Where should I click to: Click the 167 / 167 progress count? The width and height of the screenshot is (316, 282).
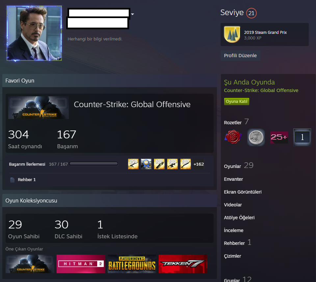point(58,164)
